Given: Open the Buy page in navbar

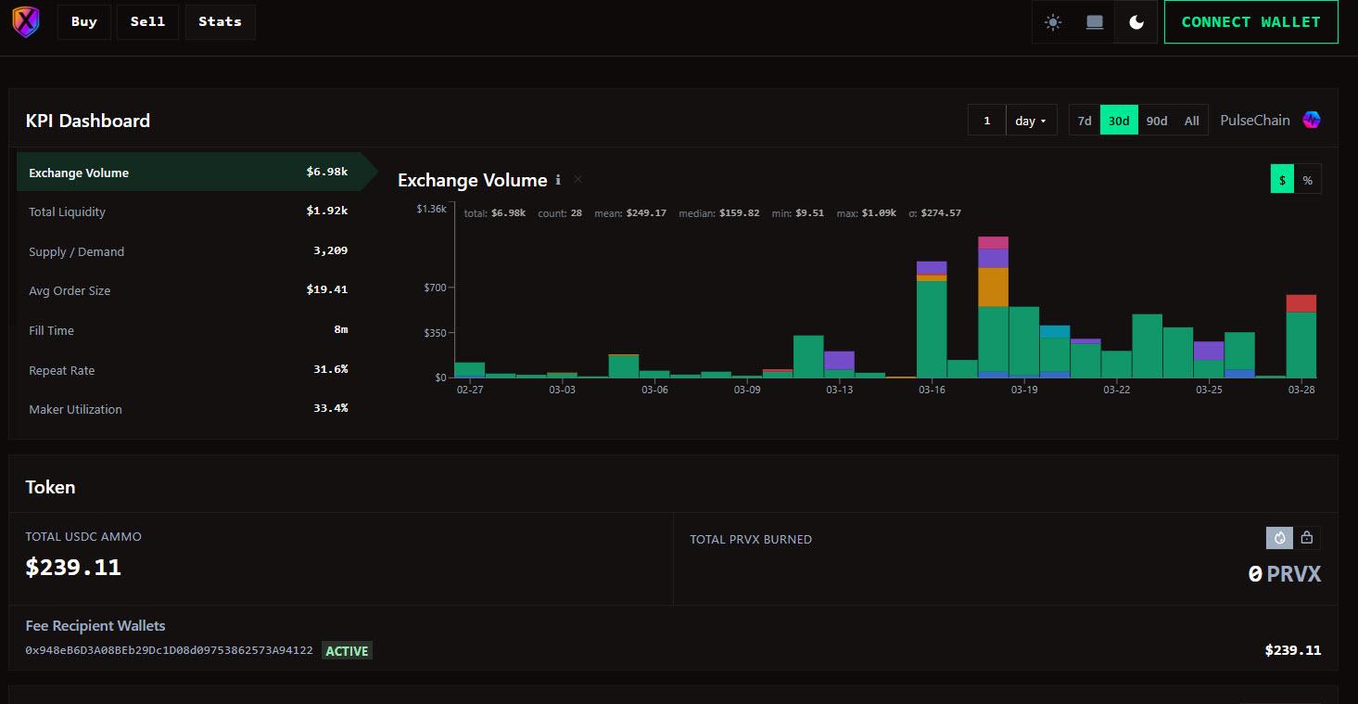Looking at the screenshot, I should click(84, 22).
